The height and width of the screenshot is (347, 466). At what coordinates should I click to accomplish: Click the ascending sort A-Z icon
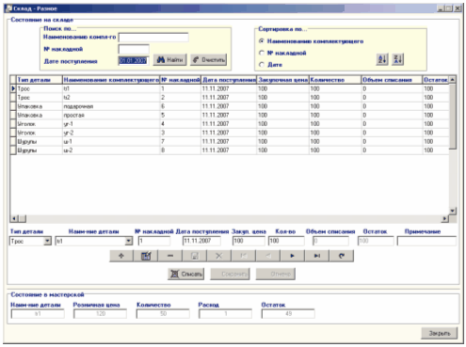pos(382,59)
